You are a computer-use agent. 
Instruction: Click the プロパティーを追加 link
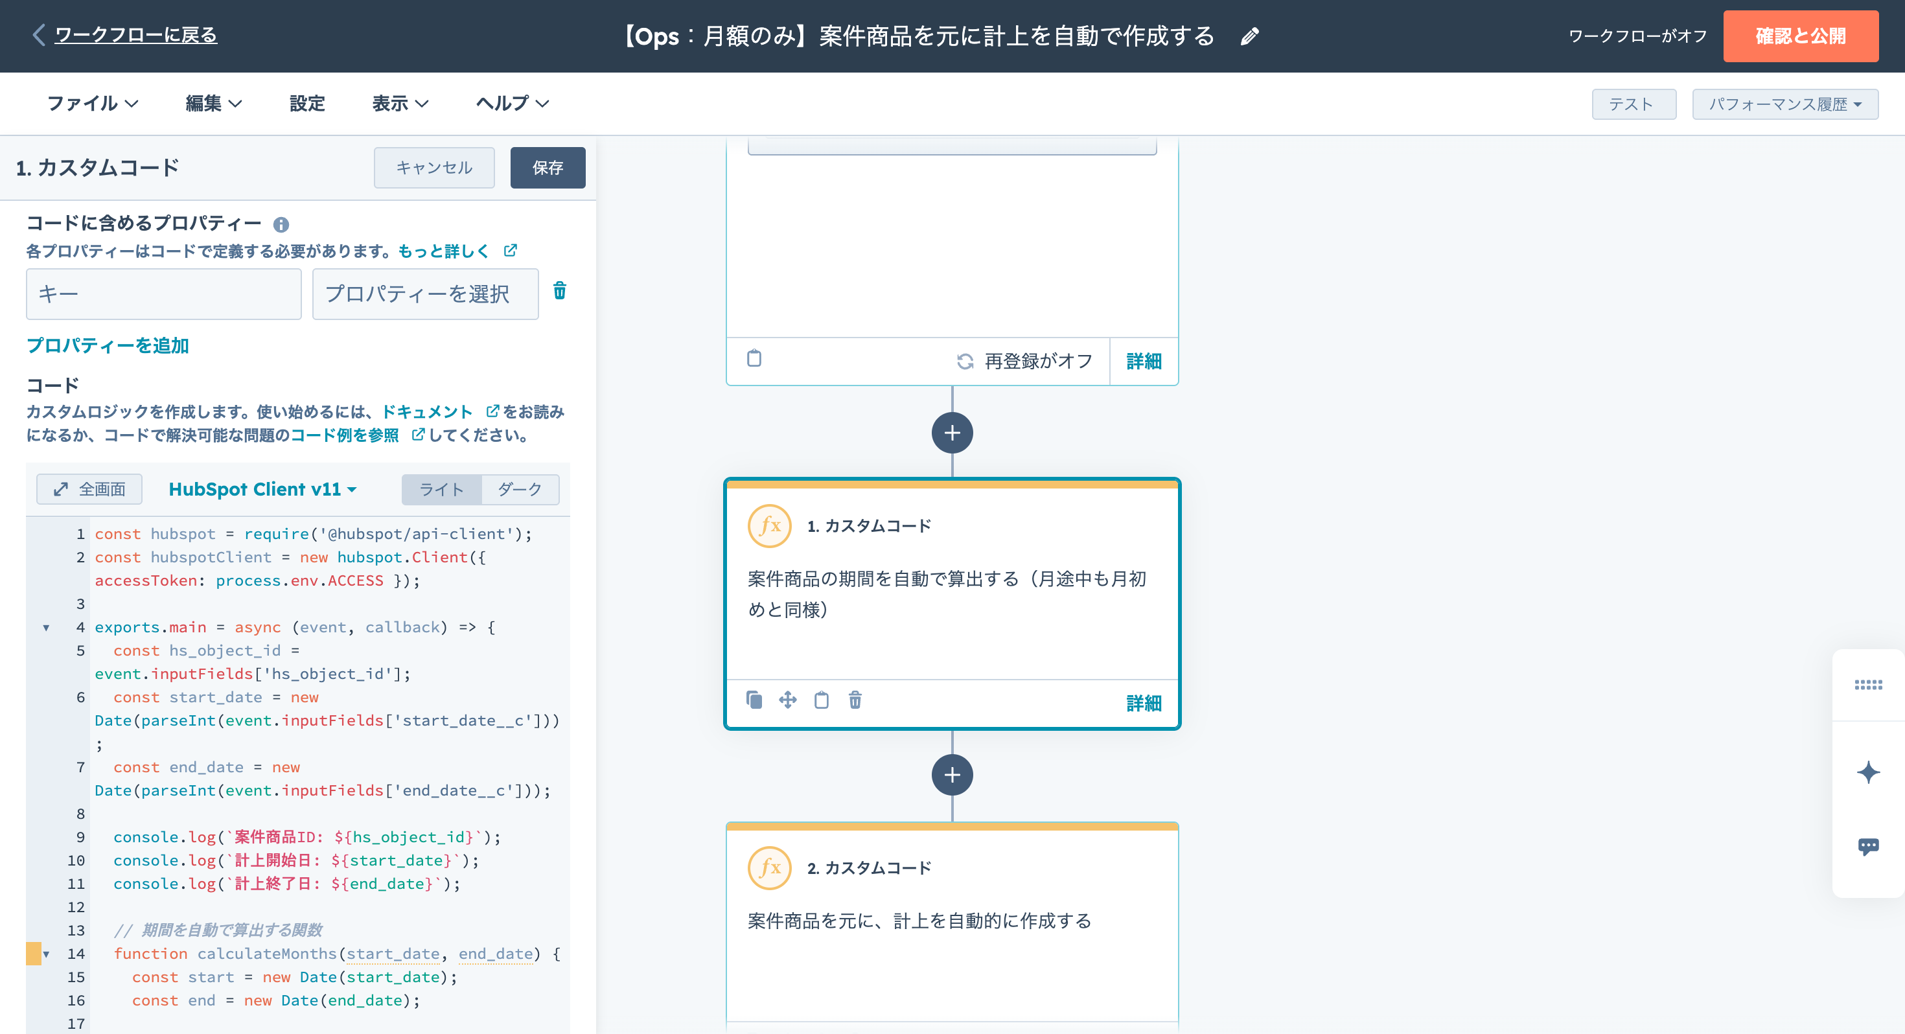107,345
